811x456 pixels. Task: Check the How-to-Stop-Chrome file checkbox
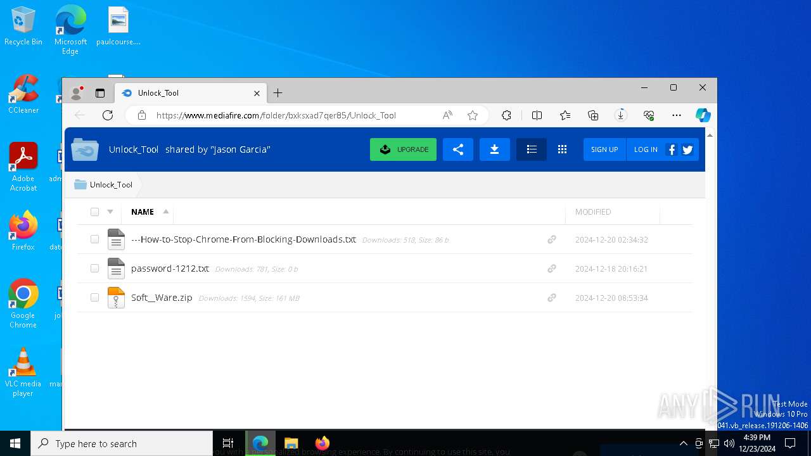pyautogui.click(x=94, y=239)
